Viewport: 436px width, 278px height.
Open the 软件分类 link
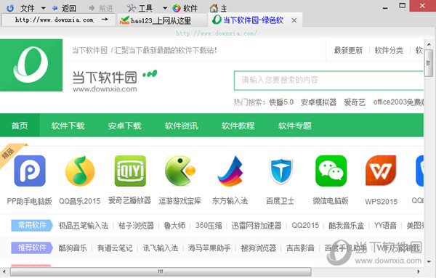pyautogui.click(x=389, y=50)
